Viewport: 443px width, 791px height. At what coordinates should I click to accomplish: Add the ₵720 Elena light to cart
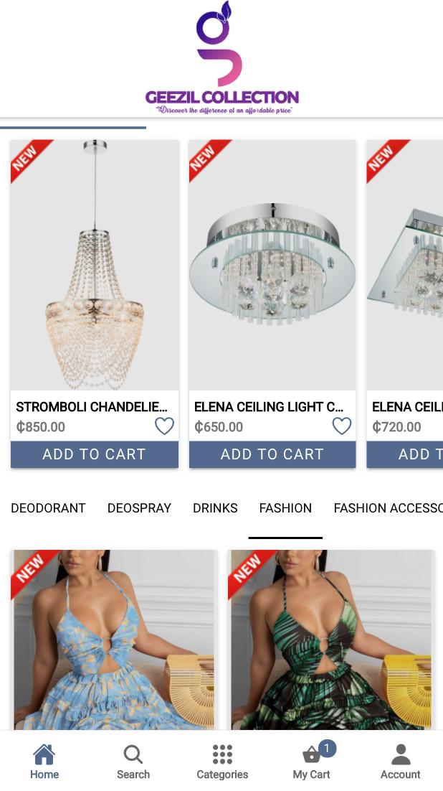[405, 454]
